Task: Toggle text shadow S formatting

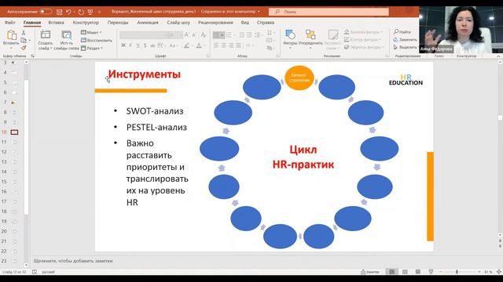Action: 145,45
